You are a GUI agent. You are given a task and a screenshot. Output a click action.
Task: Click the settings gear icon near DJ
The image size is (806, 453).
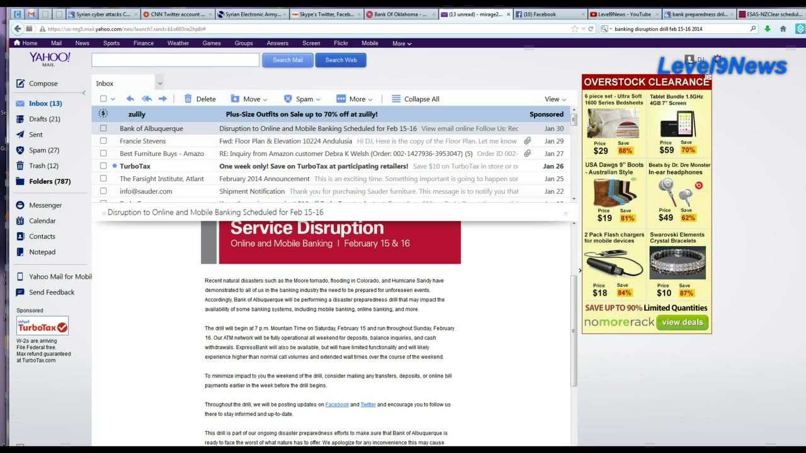pyautogui.click(x=717, y=59)
